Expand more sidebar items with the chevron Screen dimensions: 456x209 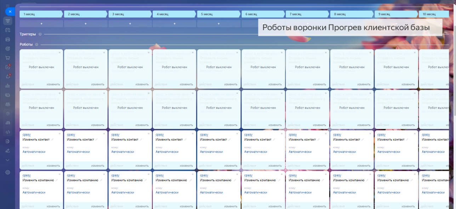point(7,160)
